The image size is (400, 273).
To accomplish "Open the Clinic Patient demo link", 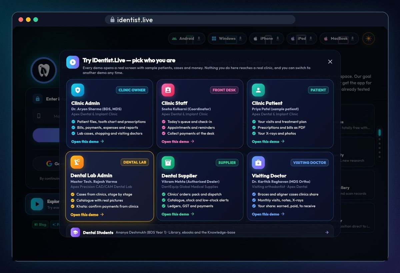I will [x=268, y=141].
